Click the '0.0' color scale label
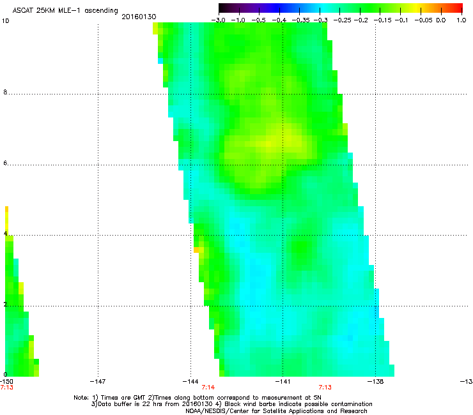Viewport: 473px width, 415px height. 441,20
